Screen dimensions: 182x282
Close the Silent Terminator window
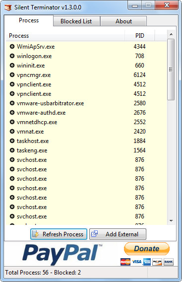(167, 5)
